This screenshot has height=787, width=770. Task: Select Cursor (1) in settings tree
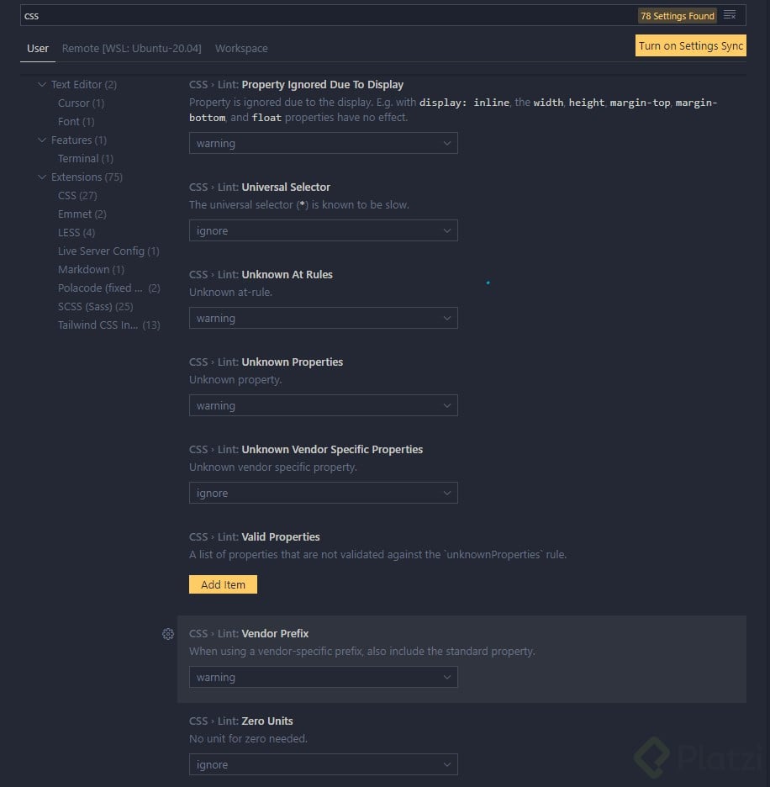[x=81, y=103]
